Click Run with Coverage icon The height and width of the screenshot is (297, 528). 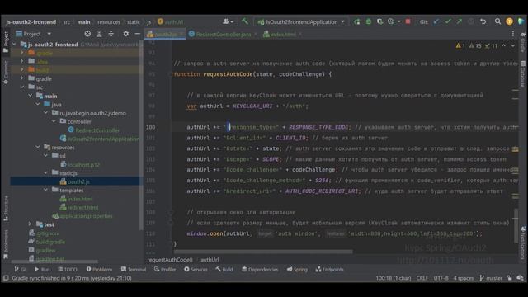379,22
